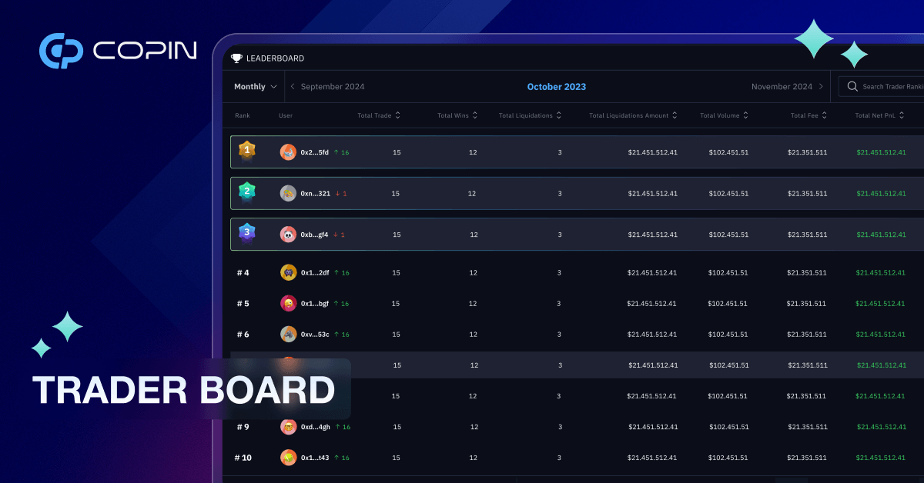
Task: Select the Copin logo
Action: (x=115, y=50)
